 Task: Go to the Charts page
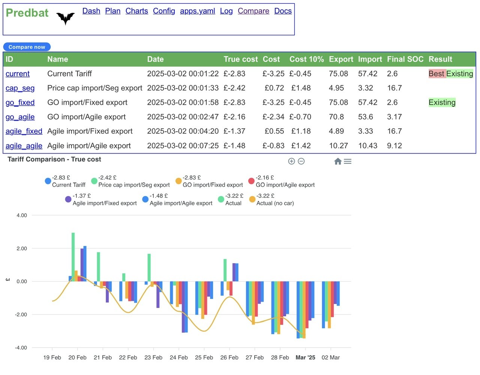click(137, 11)
